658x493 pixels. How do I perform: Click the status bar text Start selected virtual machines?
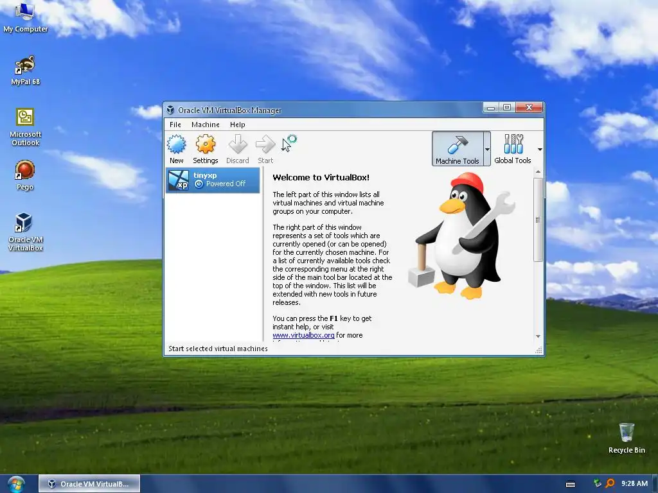(218, 349)
